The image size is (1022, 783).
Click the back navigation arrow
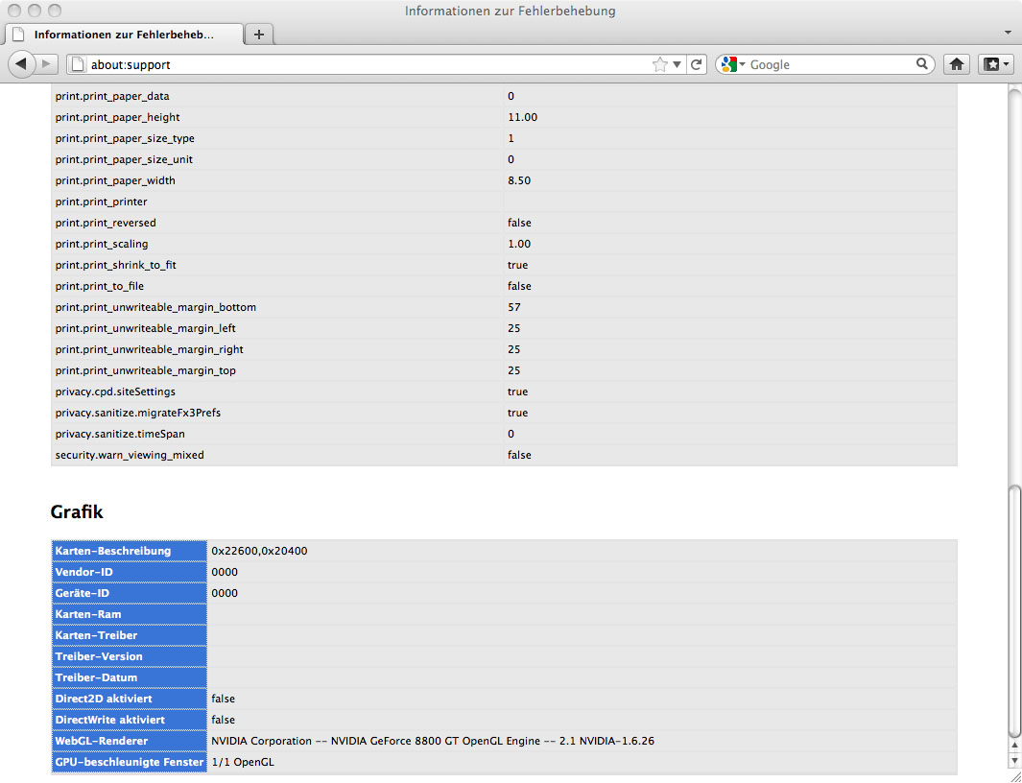[21, 63]
